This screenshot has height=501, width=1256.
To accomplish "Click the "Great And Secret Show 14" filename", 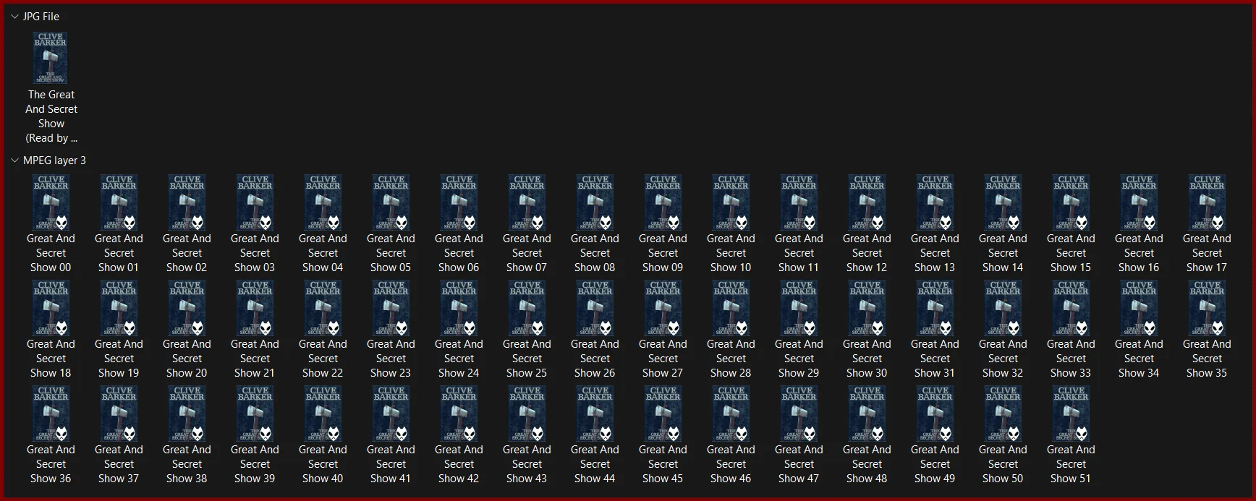I will coord(1003,253).
